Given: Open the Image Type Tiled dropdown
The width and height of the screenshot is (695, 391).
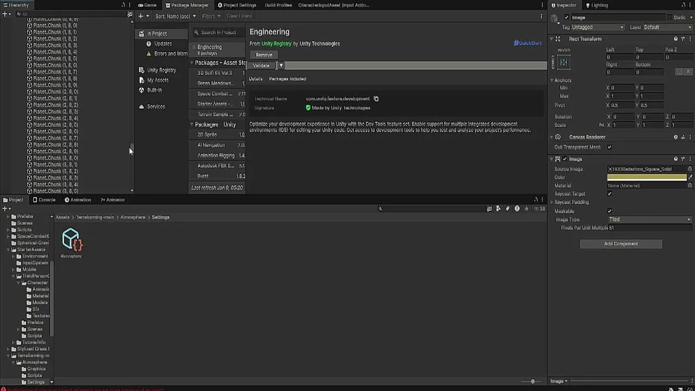Looking at the screenshot, I should click(649, 219).
